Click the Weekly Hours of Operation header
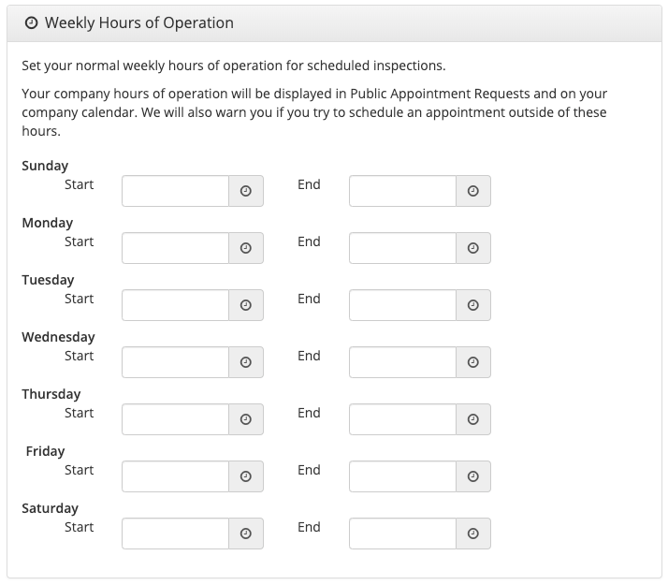The width and height of the screenshot is (668, 585). 138,22
